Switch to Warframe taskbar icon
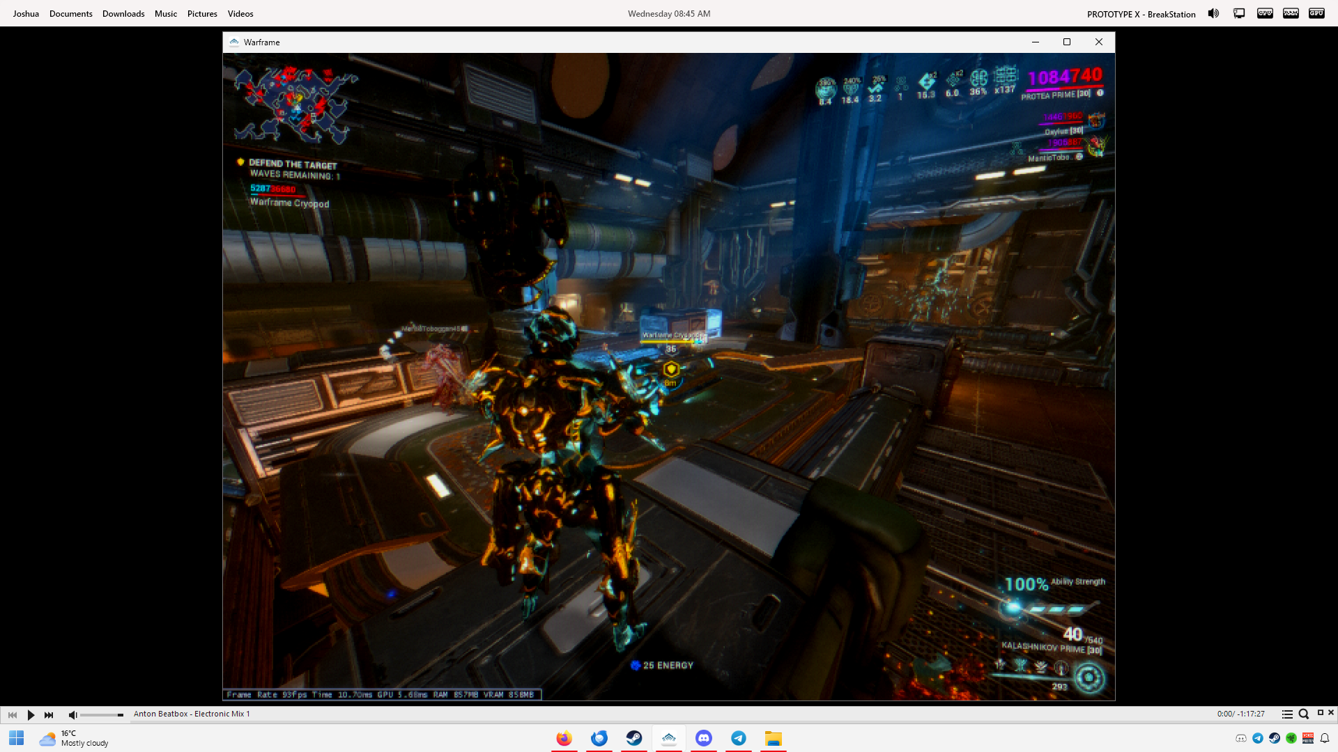1338x752 pixels. click(669, 738)
